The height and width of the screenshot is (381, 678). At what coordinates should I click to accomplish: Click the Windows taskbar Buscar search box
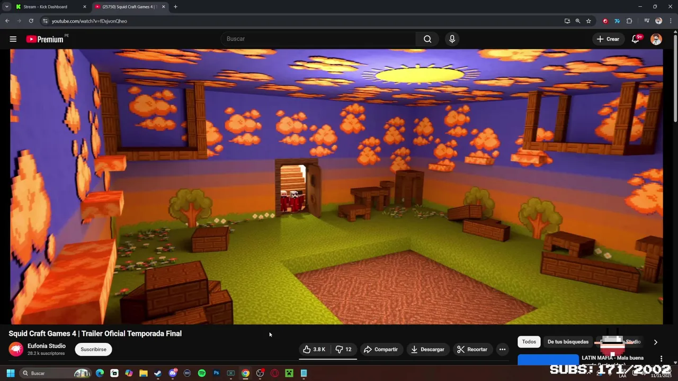click(56, 374)
